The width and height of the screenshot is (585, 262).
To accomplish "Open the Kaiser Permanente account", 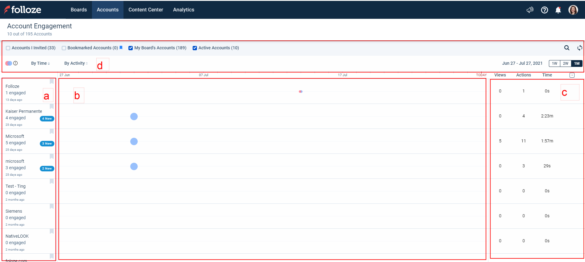I will (x=24, y=111).
